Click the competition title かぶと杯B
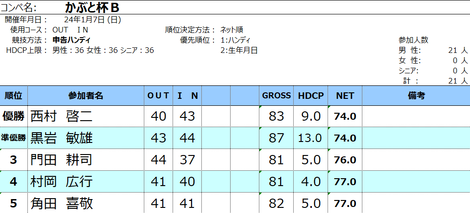The width and height of the screenshot is (470, 213). tap(92, 8)
